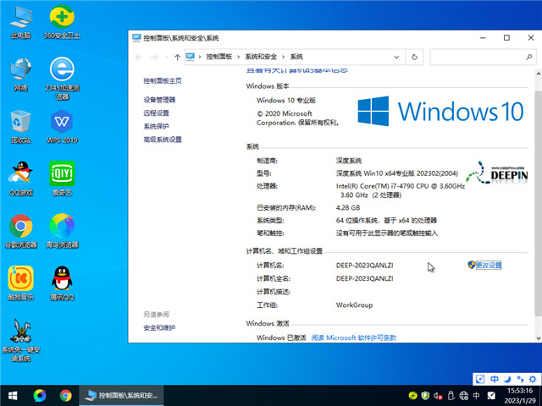Screen dimensions: 542x406
Task: Open the notification center icon
Action: point(491,395)
